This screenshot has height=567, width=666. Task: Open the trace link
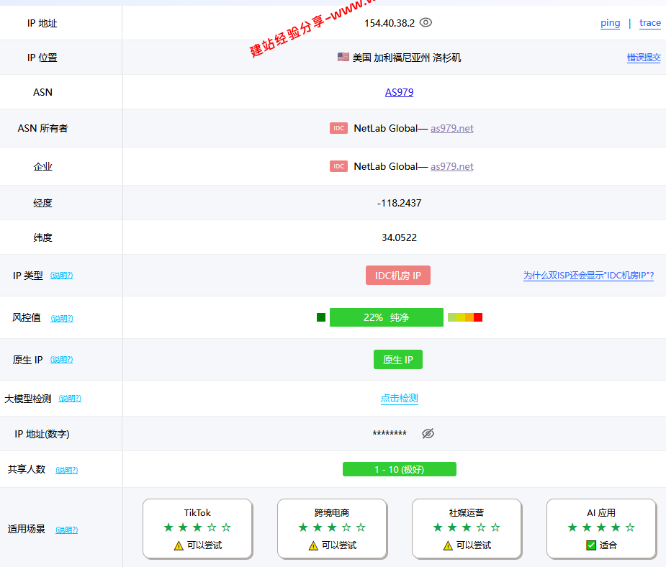coord(650,23)
